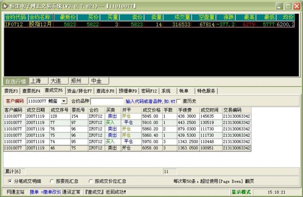Open the 查成交F6 tab
The width and height of the screenshot is (303, 197).
click(54, 91)
